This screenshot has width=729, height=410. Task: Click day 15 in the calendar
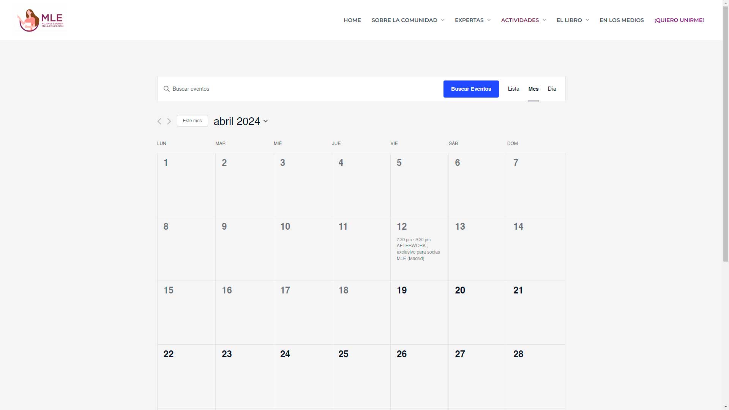169,290
